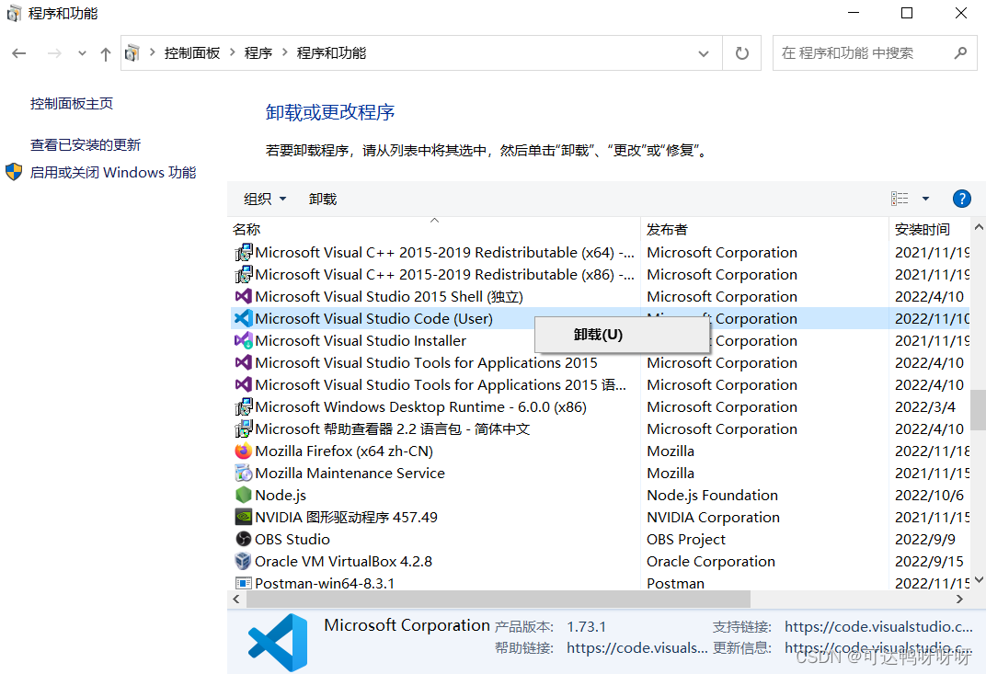Open 启用或关闭 Windows 功能 link
Screen dimensions: 986x674
[x=113, y=172]
